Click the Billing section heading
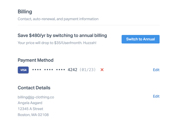Image resolution: width=184 pixels, height=128 pixels. pyautogui.click(x=25, y=12)
